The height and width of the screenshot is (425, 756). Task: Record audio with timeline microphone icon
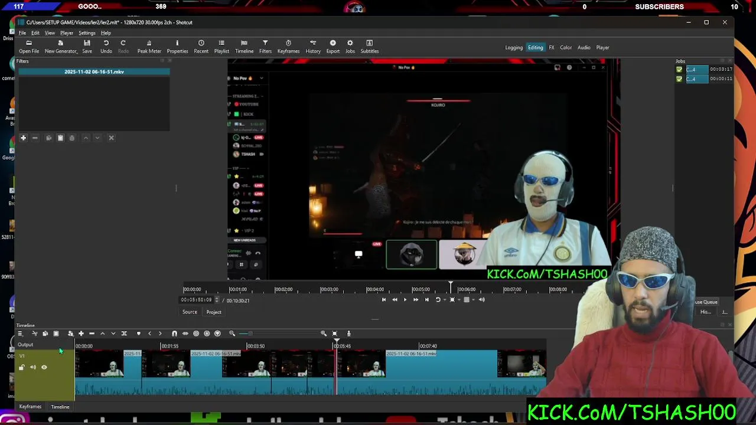[x=348, y=334]
